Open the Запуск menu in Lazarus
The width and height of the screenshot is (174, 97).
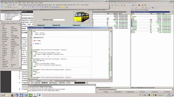coord(24,3)
